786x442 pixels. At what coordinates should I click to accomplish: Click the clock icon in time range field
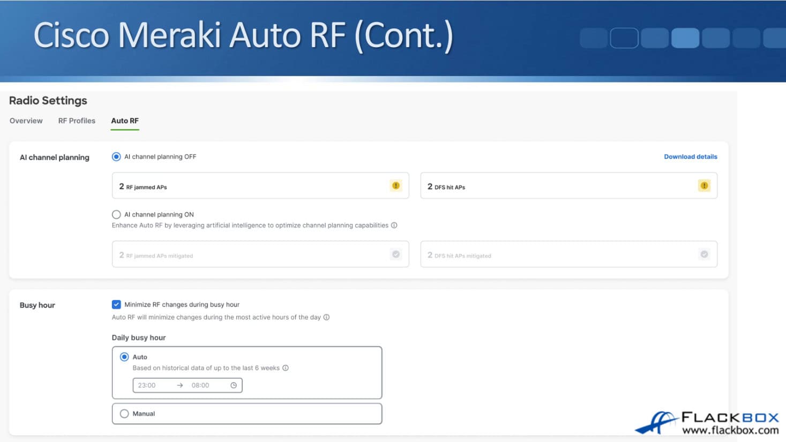[234, 385]
